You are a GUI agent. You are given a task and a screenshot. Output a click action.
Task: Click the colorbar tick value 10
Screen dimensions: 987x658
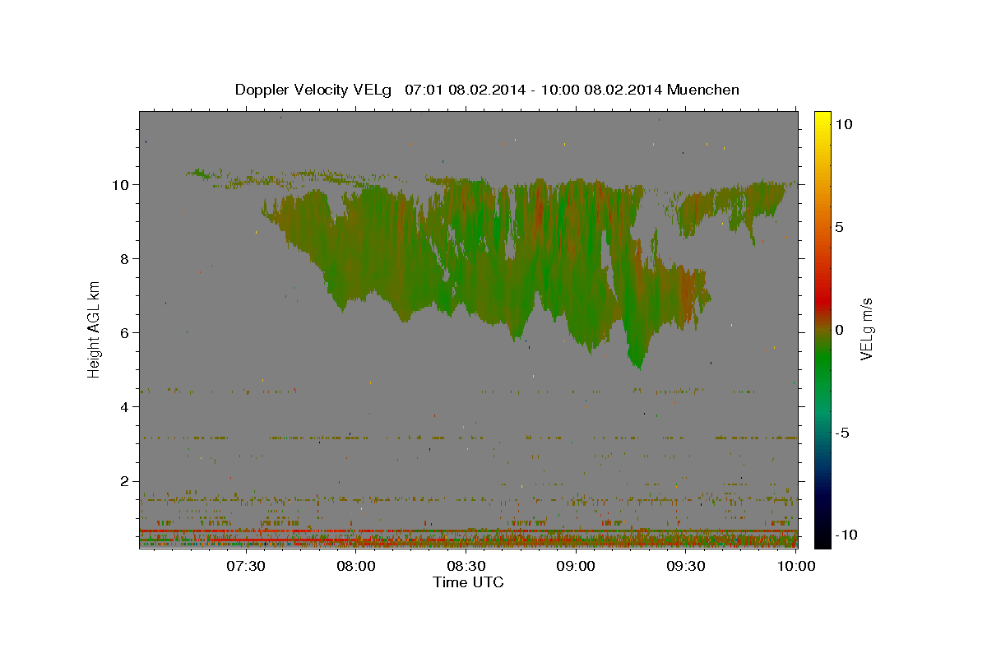844,123
